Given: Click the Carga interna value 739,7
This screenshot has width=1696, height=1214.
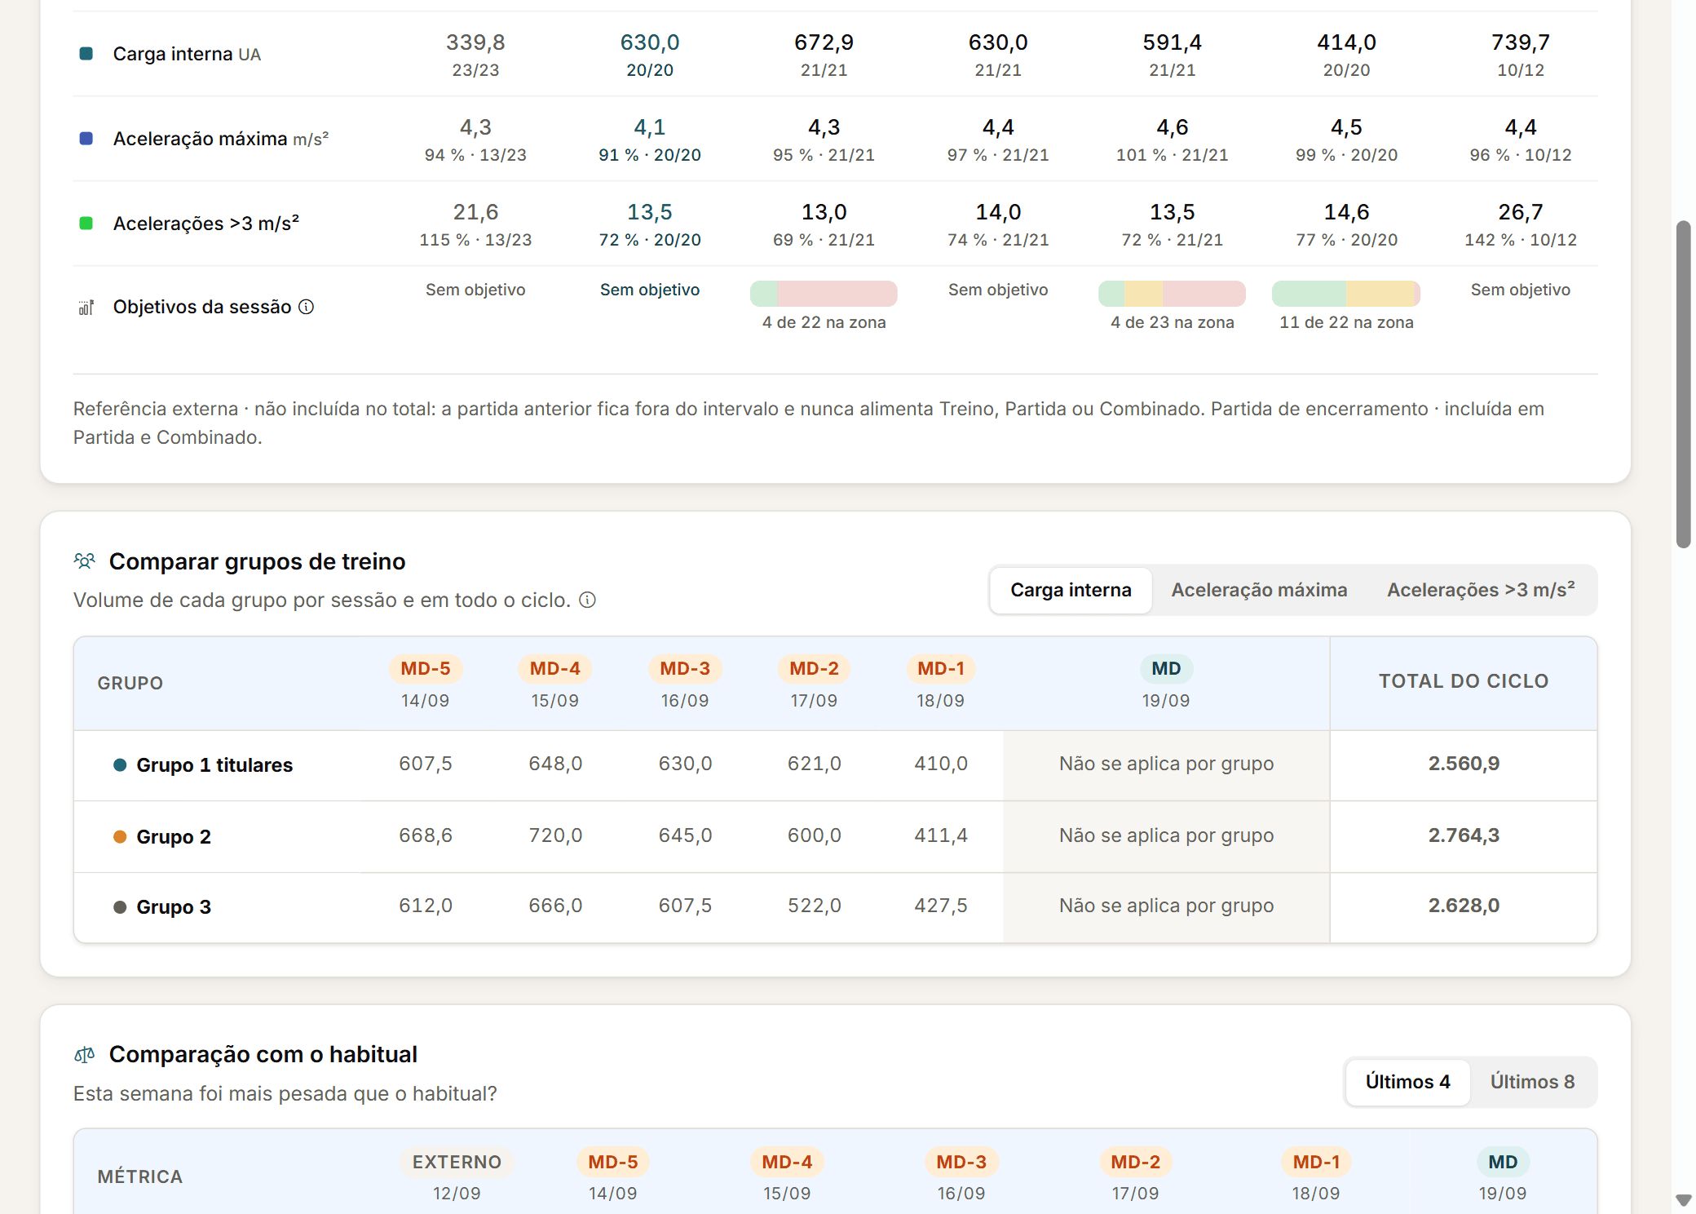Looking at the screenshot, I should [1521, 42].
